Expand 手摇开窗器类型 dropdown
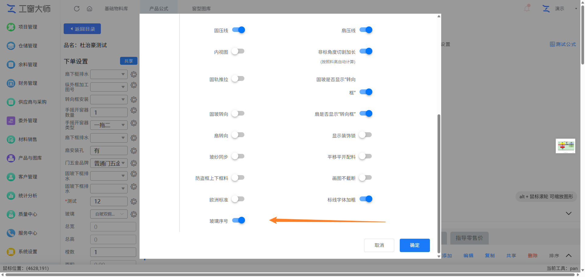This screenshot has width=585, height=277. (109, 125)
